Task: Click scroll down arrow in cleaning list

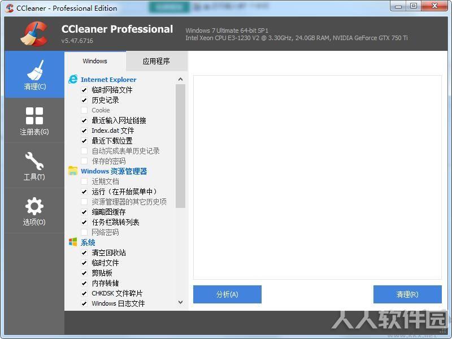Action: pyautogui.click(x=180, y=302)
